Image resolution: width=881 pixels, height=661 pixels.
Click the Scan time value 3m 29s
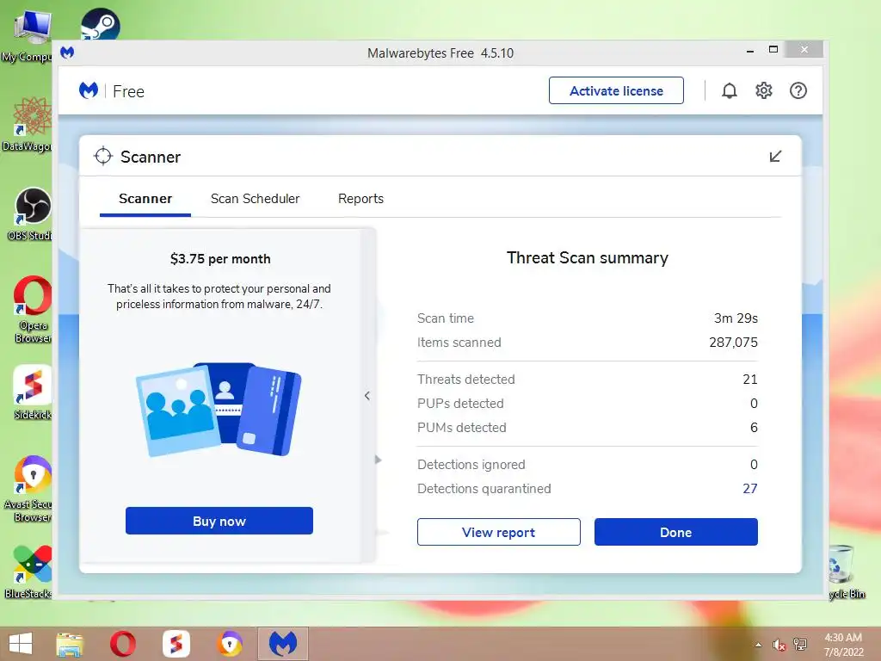(736, 318)
